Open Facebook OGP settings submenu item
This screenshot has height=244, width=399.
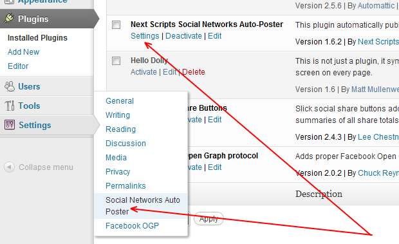132,226
